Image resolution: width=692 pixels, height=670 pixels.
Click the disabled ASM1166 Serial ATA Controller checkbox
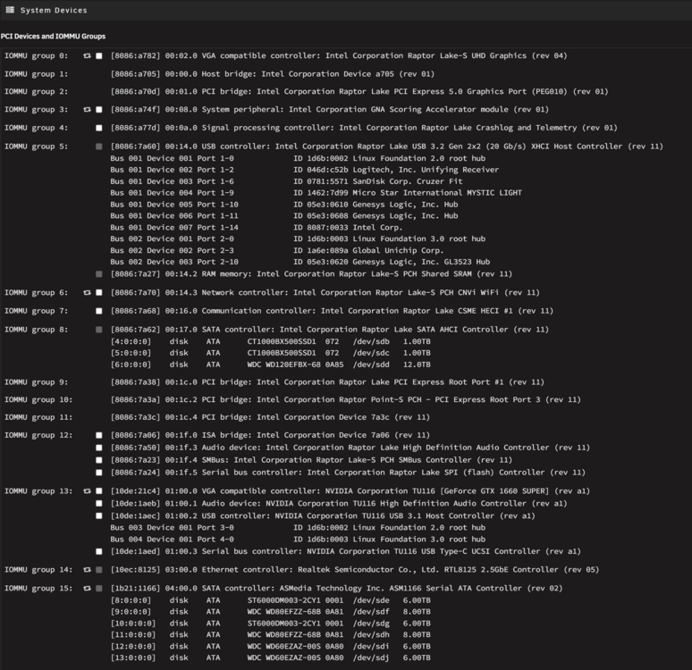point(99,589)
